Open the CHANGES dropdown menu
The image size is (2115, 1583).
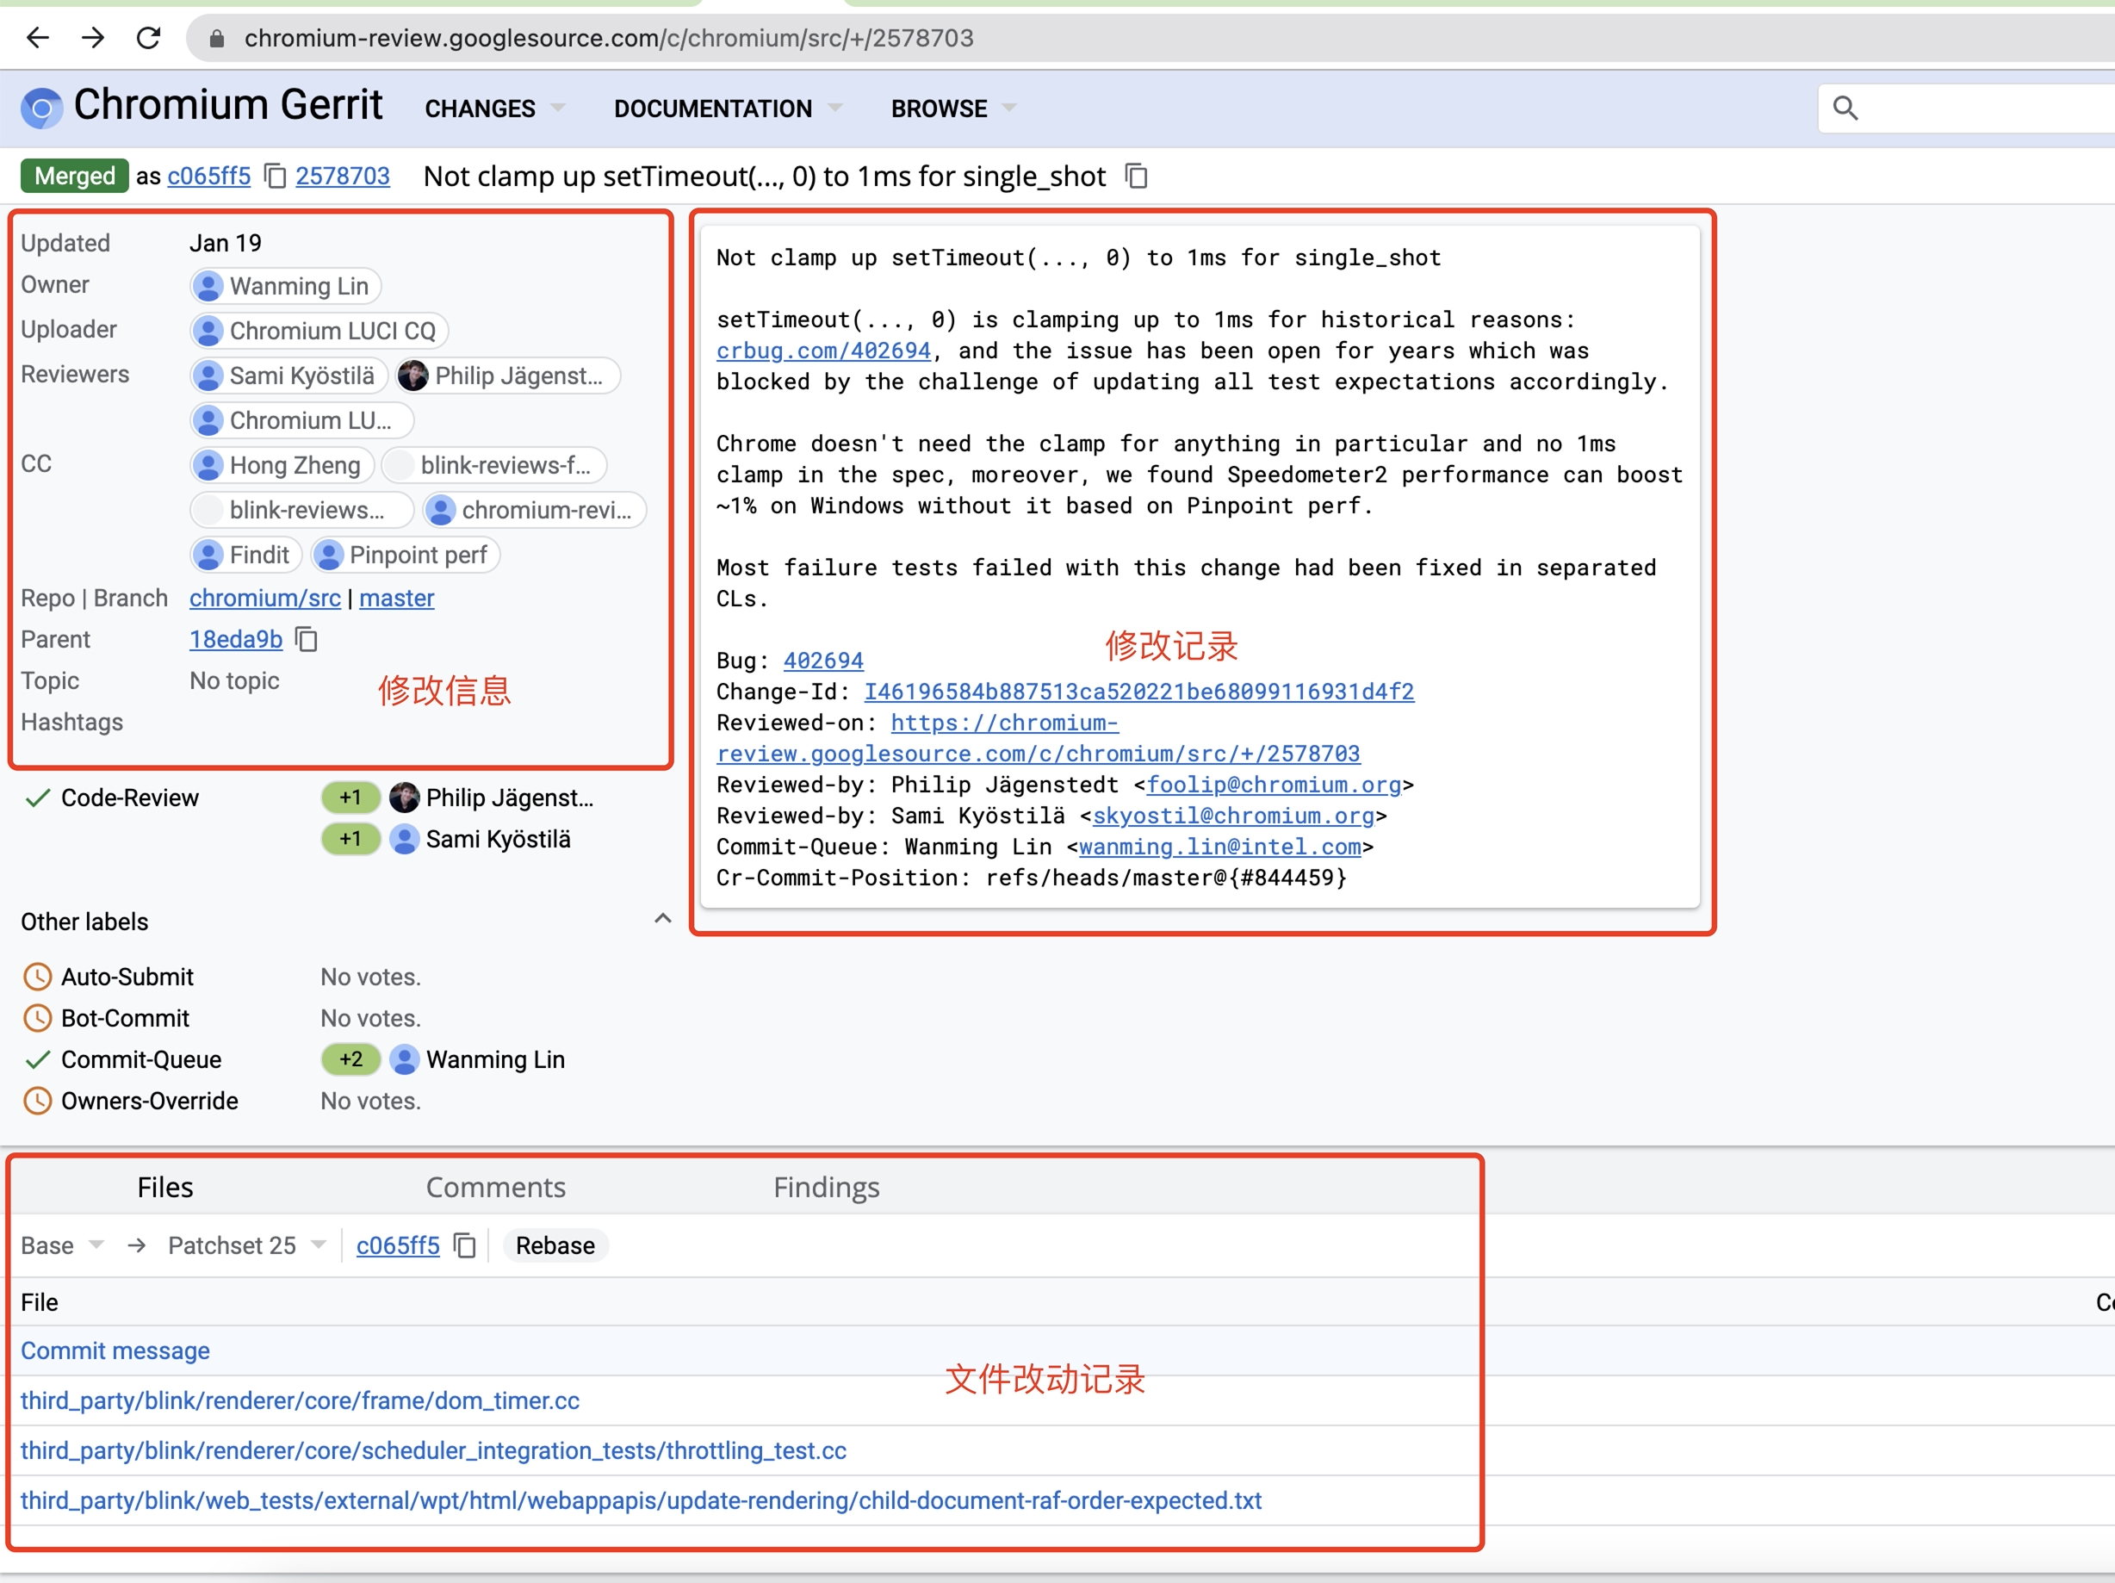click(x=494, y=108)
